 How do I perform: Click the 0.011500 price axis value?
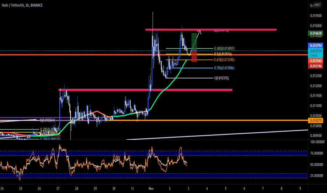coord(316,95)
